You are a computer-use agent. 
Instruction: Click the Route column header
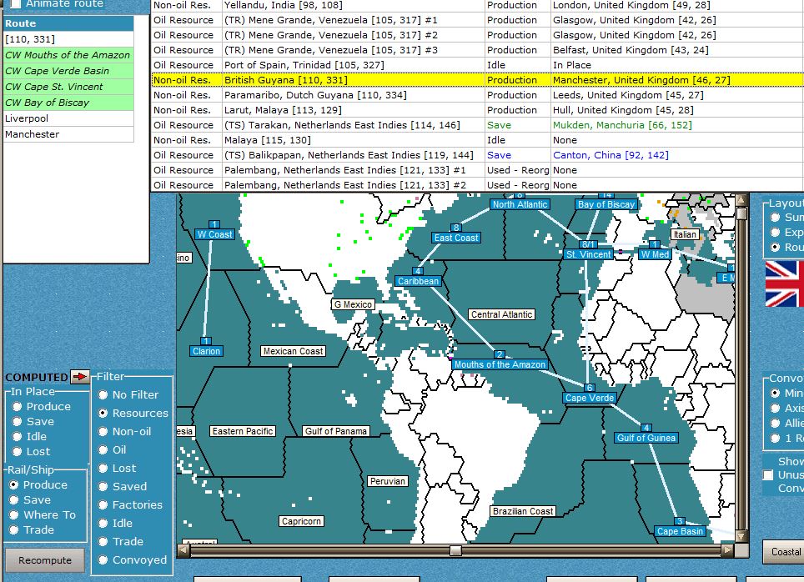click(68, 23)
